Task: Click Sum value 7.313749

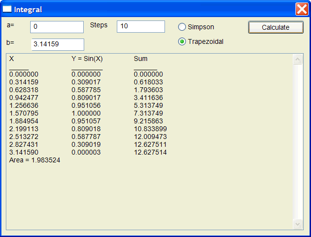Action: pyautogui.click(x=148, y=113)
